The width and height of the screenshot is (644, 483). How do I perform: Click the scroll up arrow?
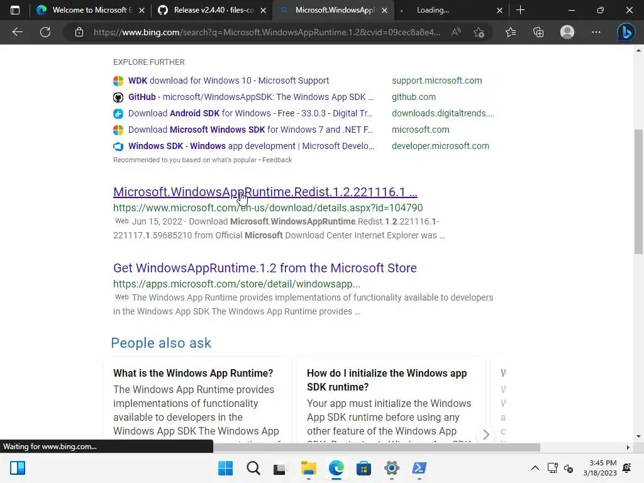pos(638,50)
